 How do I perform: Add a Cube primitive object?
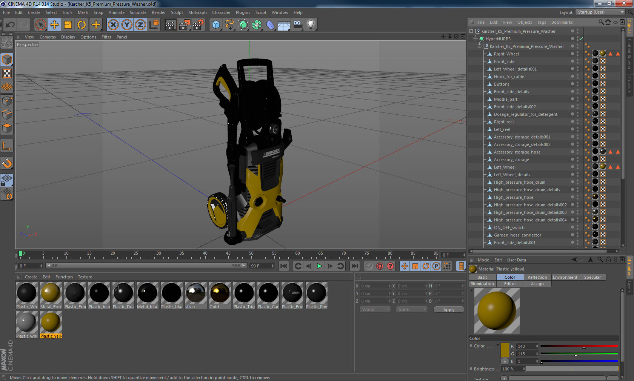pos(216,25)
